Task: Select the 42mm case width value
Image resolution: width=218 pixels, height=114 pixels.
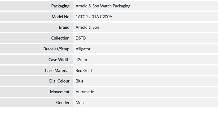Action: pyautogui.click(x=81, y=60)
